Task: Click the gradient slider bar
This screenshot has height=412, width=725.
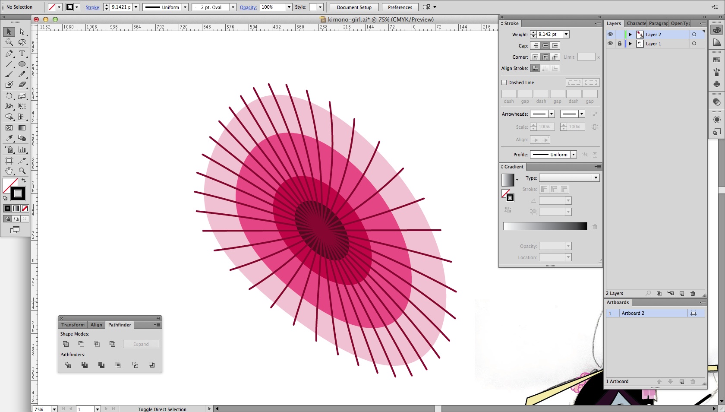Action: pyautogui.click(x=545, y=226)
